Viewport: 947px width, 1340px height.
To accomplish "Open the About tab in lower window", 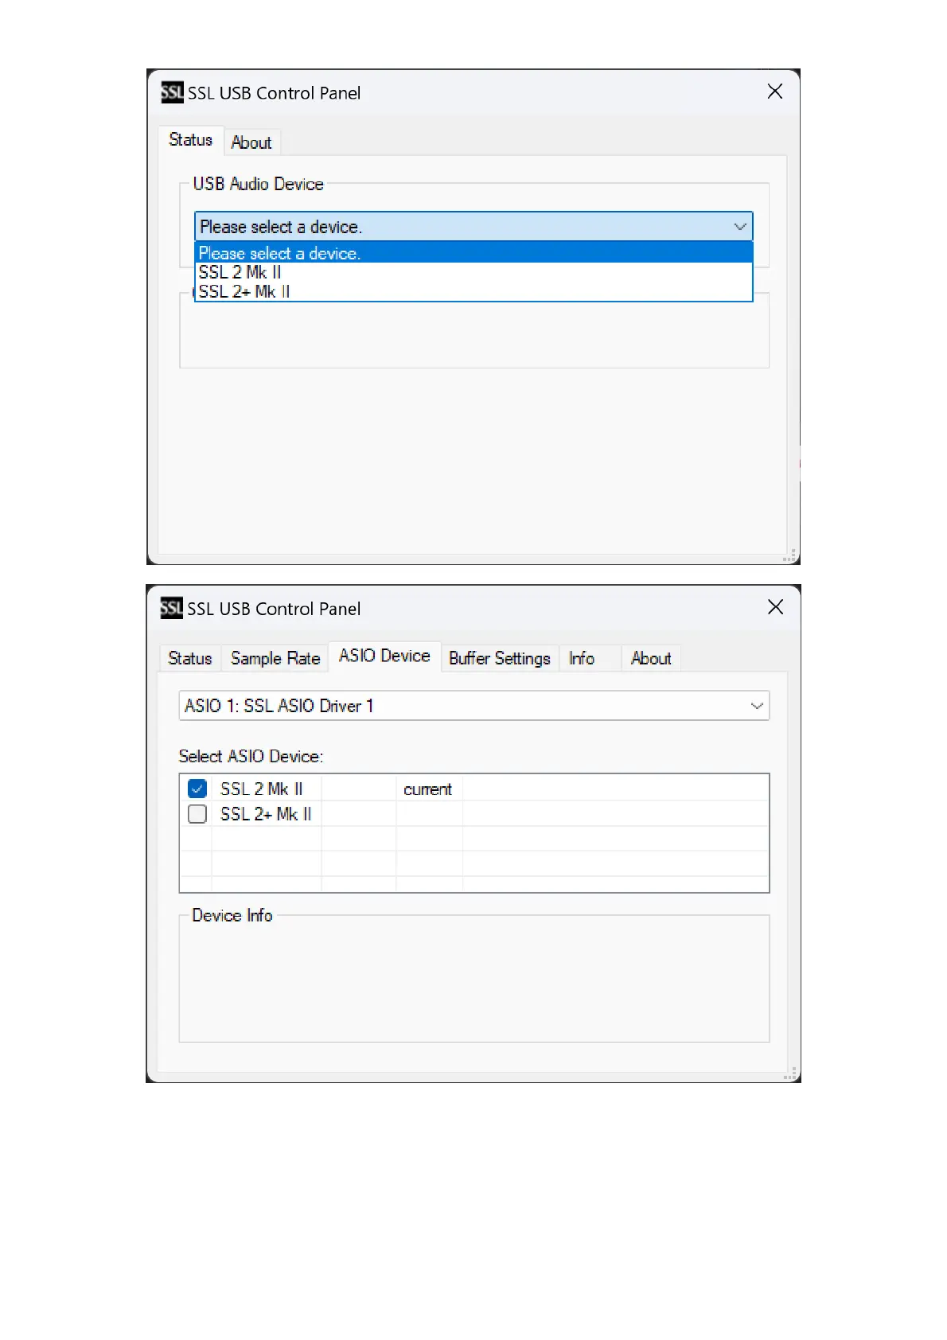I will point(651,659).
